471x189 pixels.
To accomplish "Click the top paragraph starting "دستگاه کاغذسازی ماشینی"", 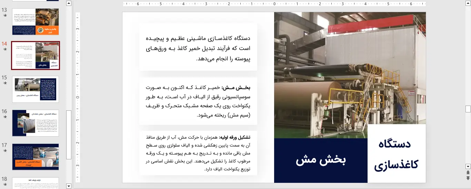I will click(198, 48).
